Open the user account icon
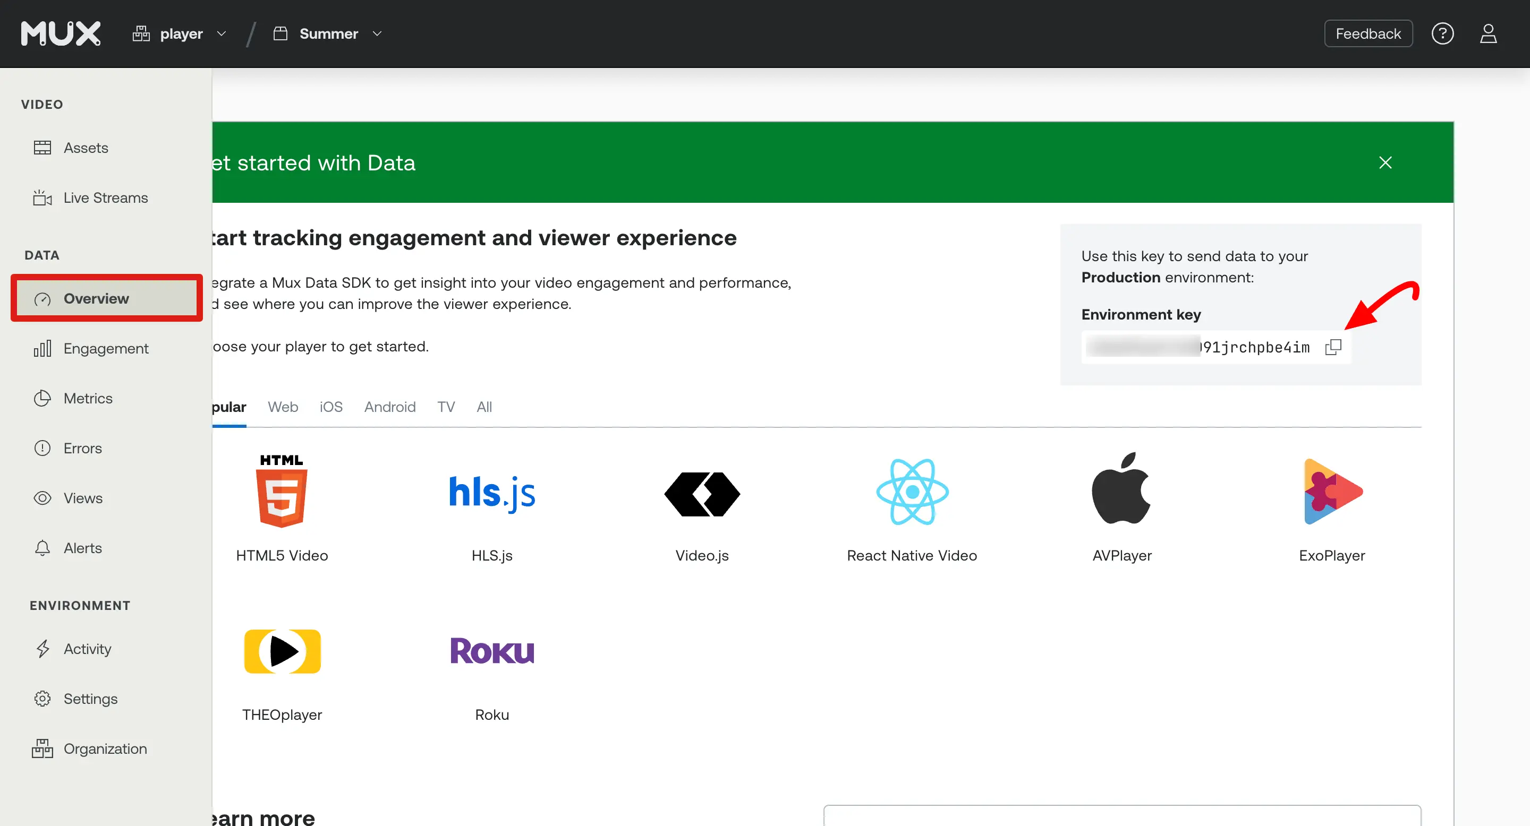Viewport: 1530px width, 826px height. pyautogui.click(x=1488, y=34)
